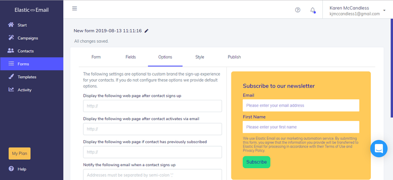Switch to the Fields tab

click(131, 57)
